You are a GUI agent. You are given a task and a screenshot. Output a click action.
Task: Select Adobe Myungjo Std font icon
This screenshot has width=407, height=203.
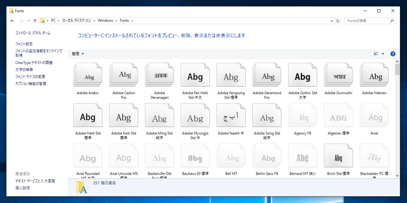[x=195, y=116]
